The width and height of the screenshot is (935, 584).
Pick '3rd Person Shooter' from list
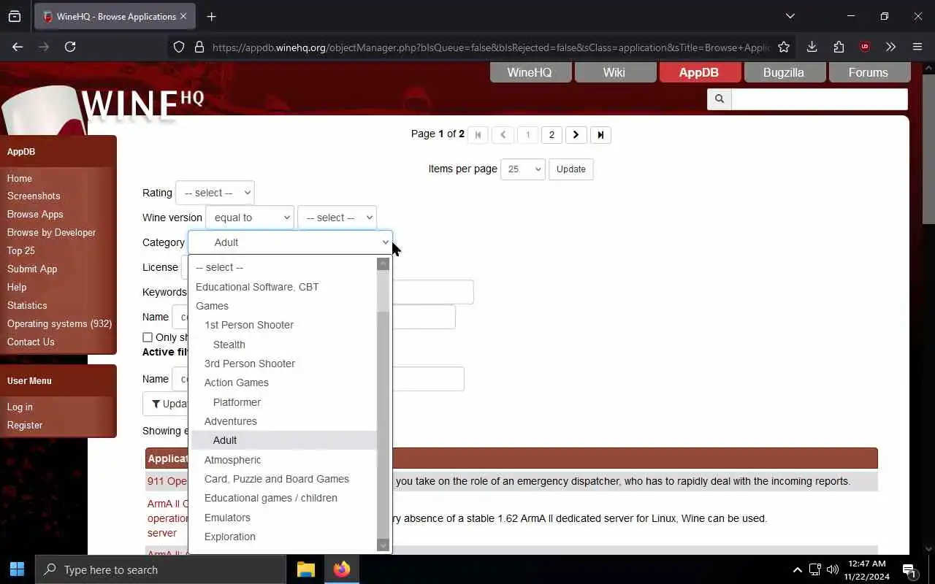click(283, 364)
